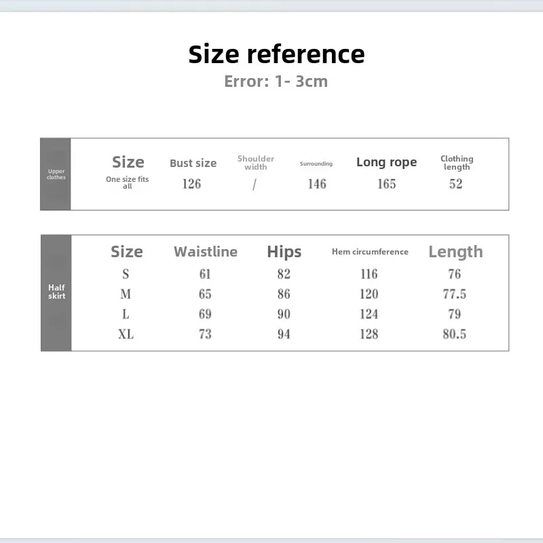Click the Shoulder width column header
The width and height of the screenshot is (543, 543).
(256, 163)
